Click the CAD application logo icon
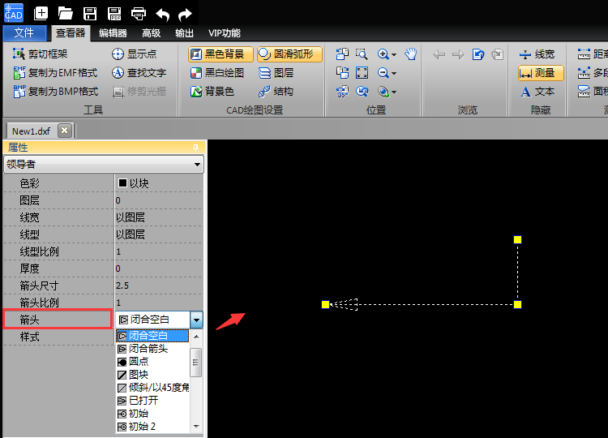Viewport: 608px width, 438px height. click(14, 13)
